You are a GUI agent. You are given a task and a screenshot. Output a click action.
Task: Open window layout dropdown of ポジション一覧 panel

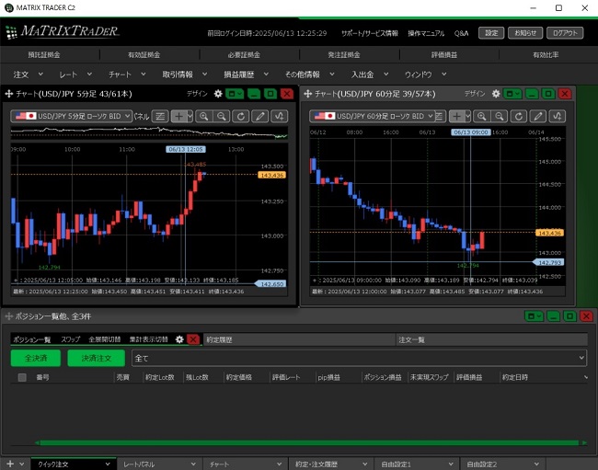click(x=534, y=316)
